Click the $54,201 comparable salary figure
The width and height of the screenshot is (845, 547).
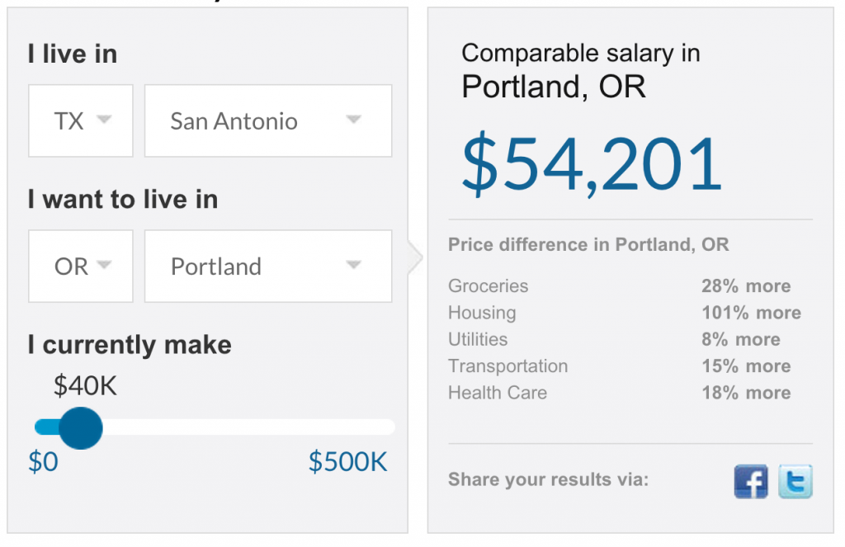point(592,164)
